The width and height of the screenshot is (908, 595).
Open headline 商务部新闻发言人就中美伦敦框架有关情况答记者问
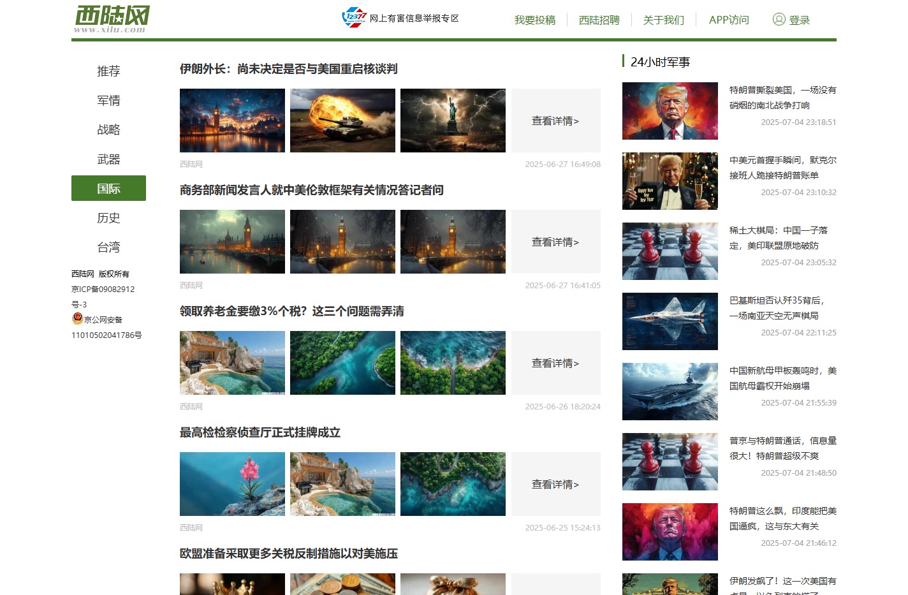click(x=311, y=189)
